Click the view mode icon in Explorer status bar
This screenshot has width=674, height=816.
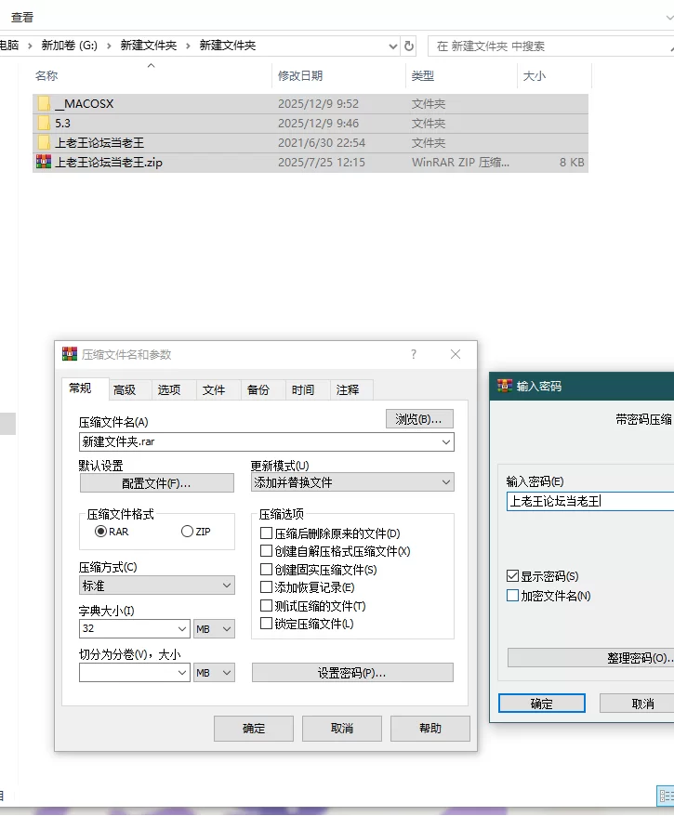[665, 796]
